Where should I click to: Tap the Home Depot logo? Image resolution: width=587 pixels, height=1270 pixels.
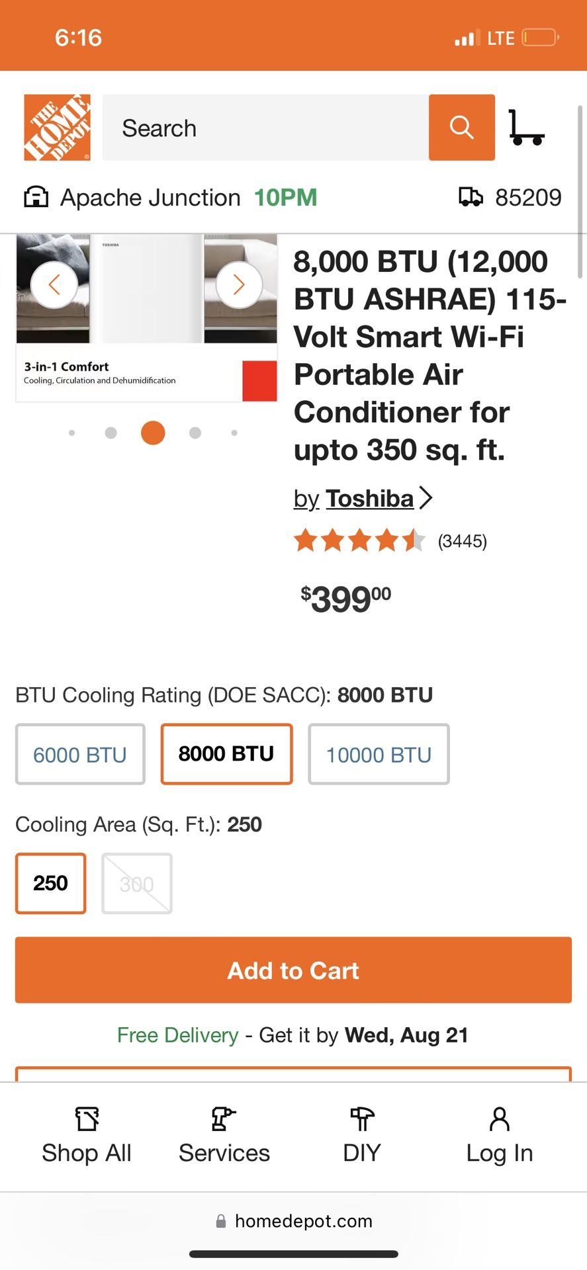(x=57, y=128)
